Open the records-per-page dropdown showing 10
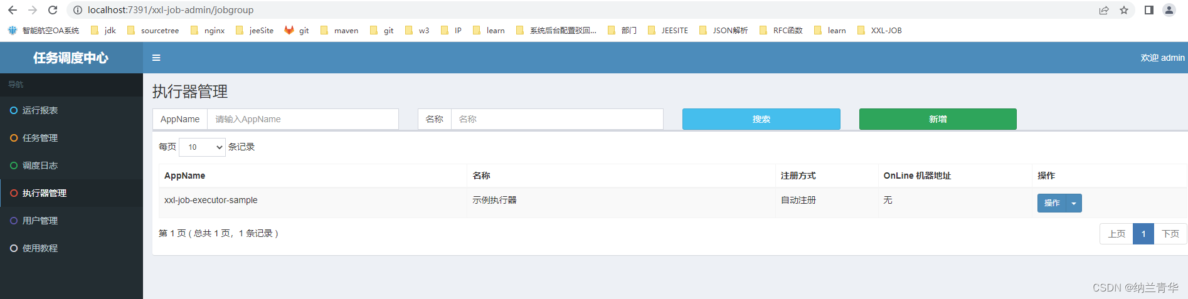Image resolution: width=1188 pixels, height=299 pixels. 202,147
